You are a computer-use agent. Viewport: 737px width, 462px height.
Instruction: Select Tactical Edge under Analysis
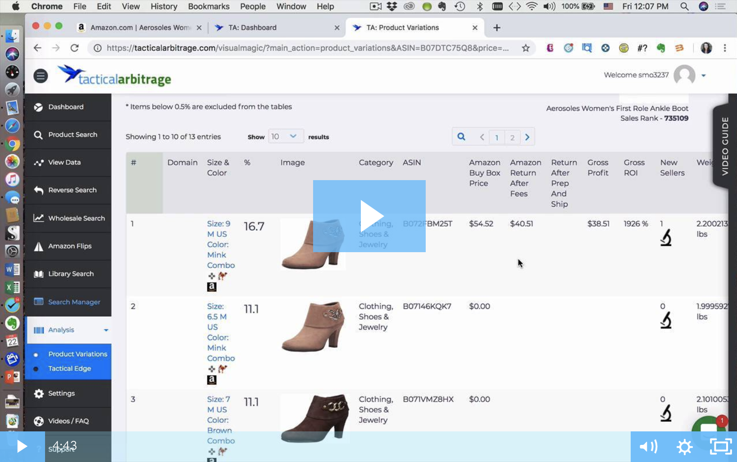point(69,368)
